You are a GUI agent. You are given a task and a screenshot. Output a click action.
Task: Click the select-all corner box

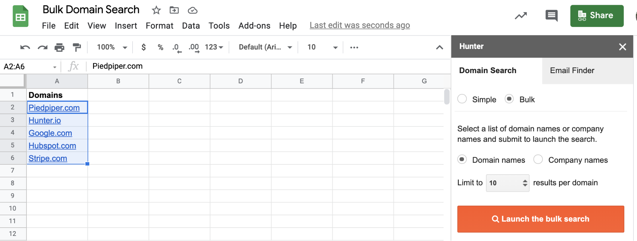click(12, 81)
